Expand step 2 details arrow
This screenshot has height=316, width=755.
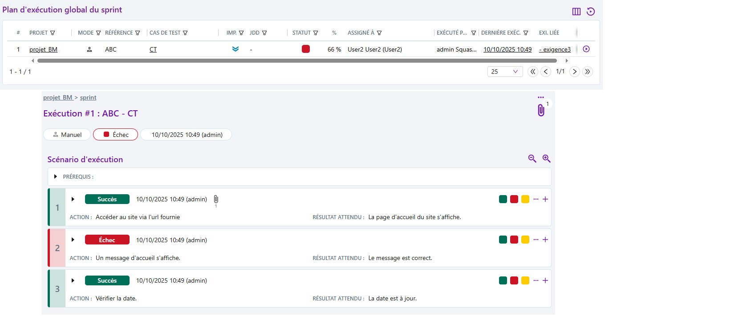(x=73, y=240)
